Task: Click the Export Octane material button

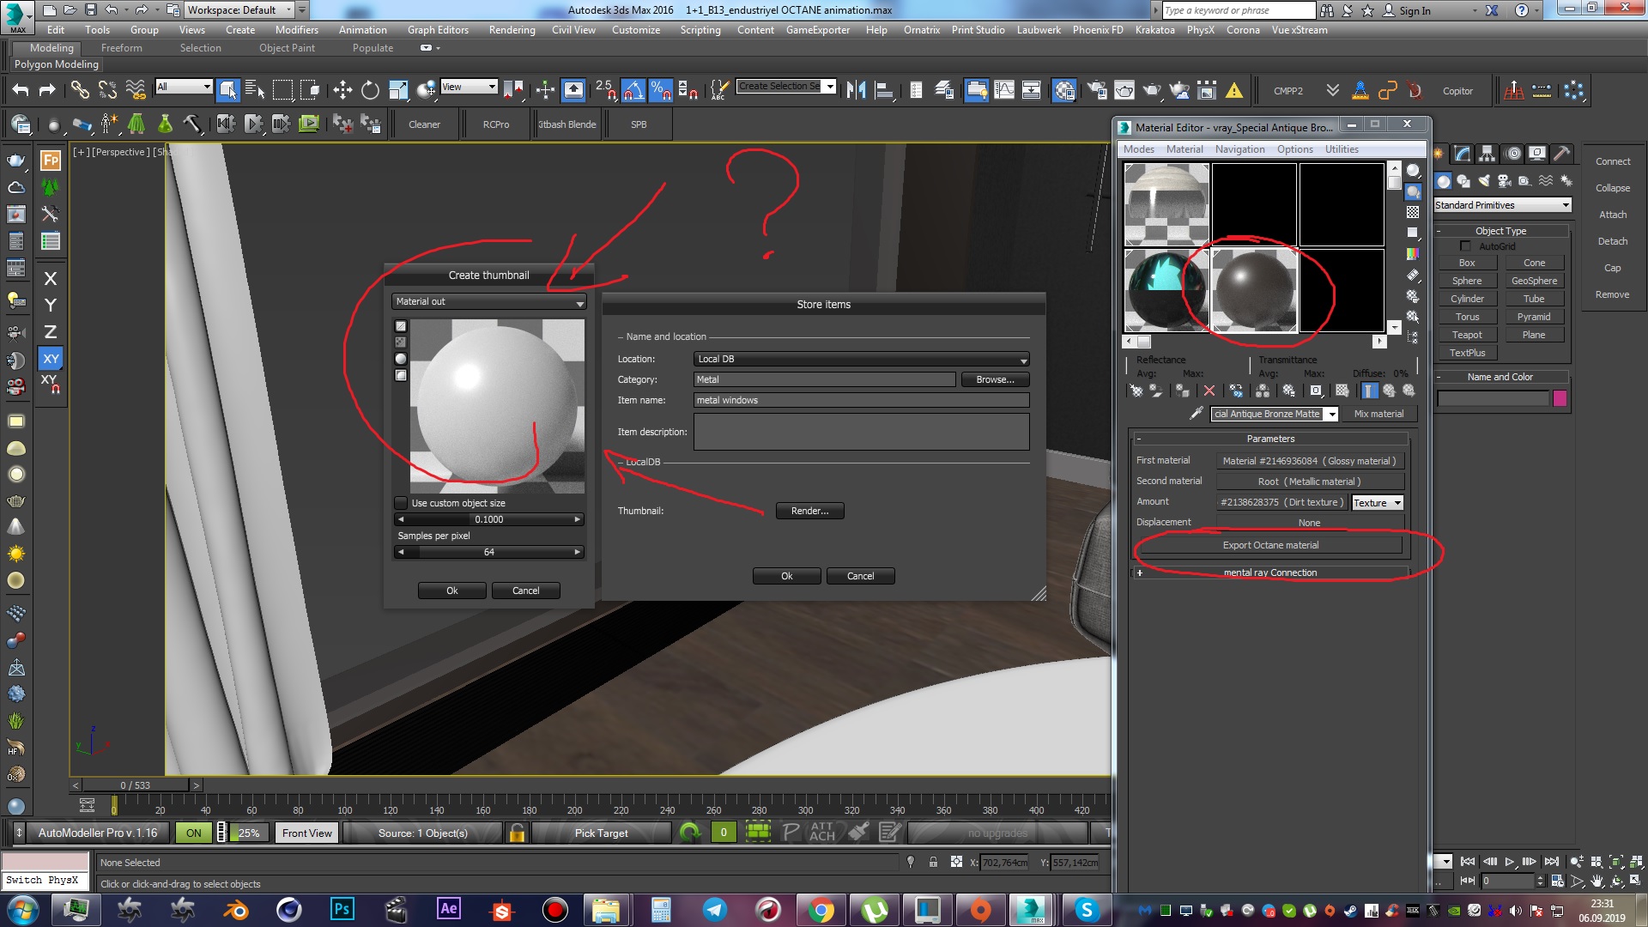Action: [1269, 545]
